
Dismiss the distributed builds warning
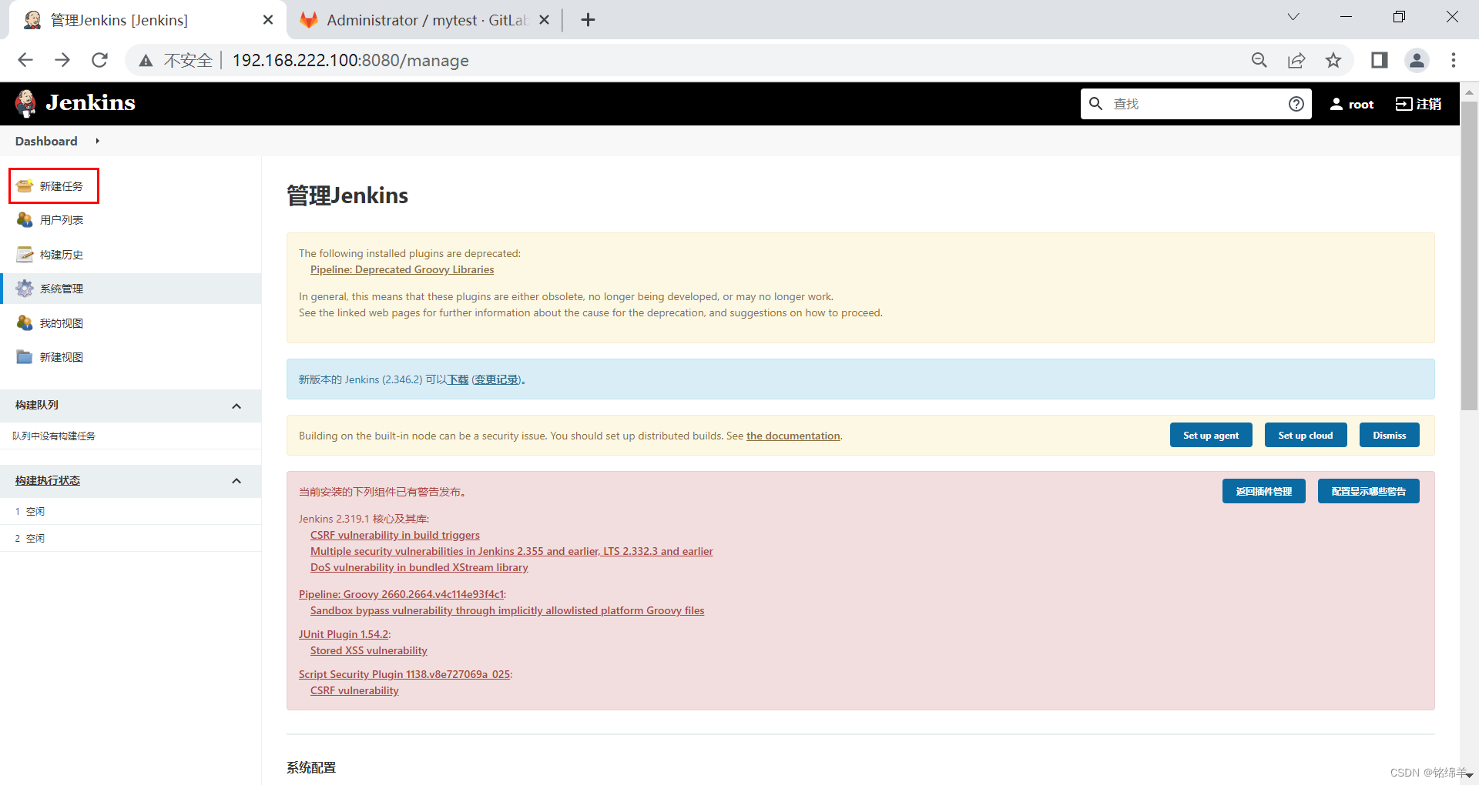(1388, 435)
